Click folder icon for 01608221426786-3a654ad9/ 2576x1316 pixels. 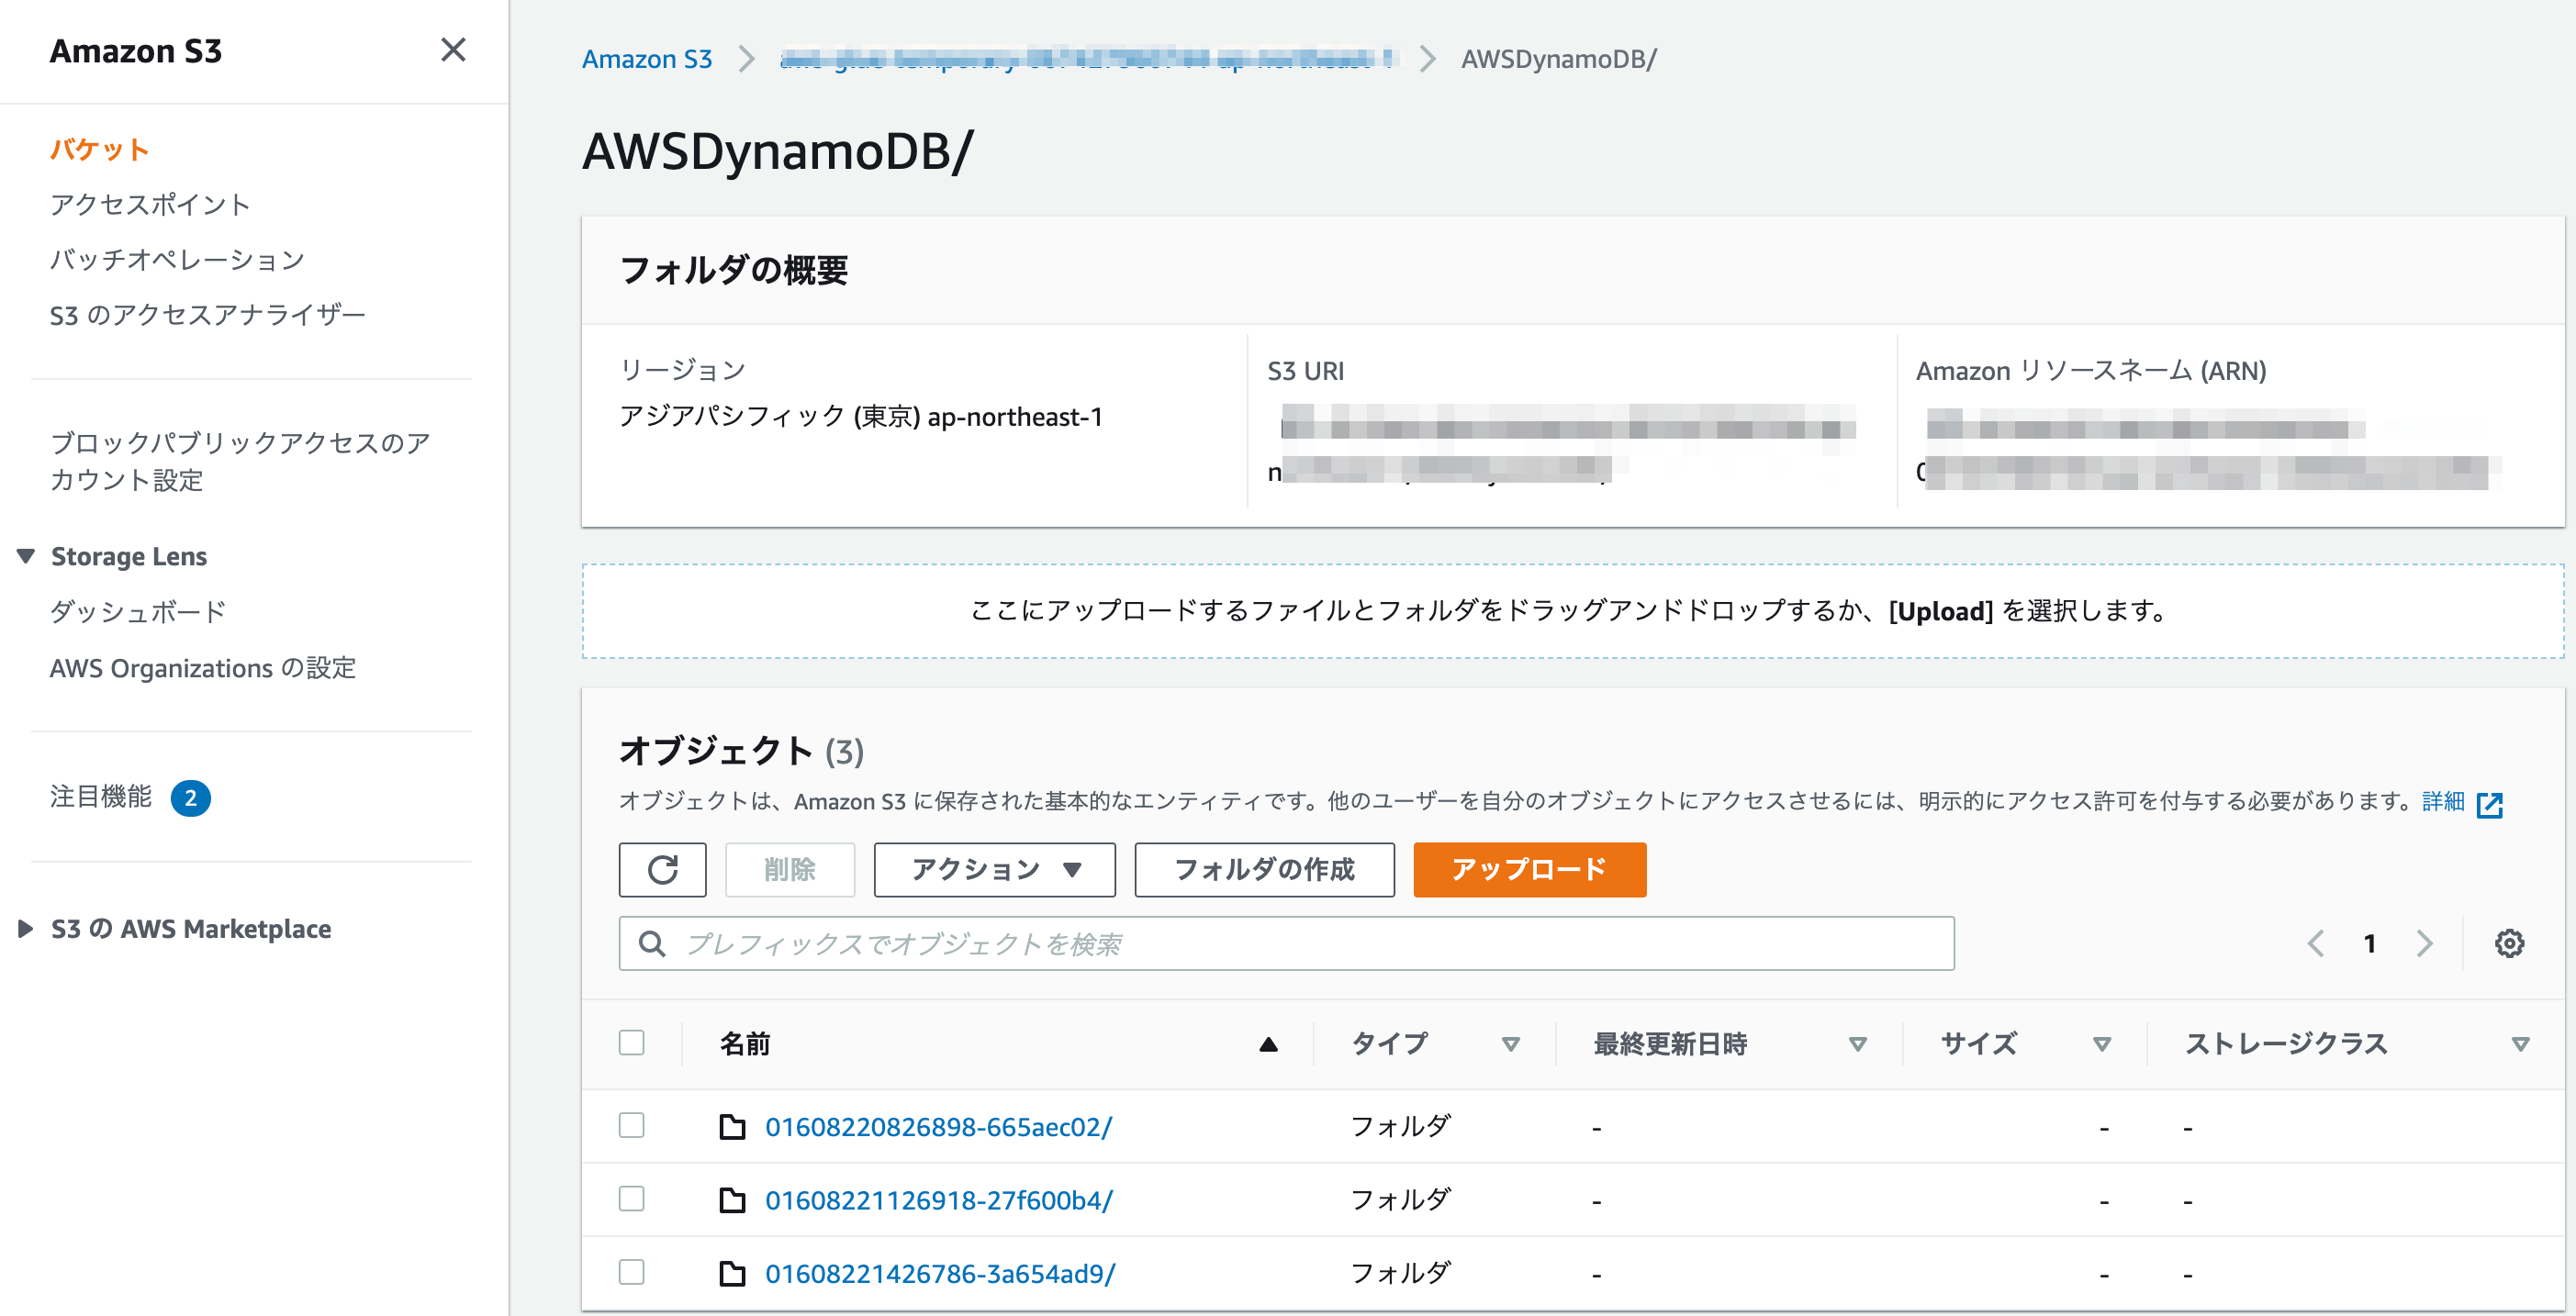pos(733,1273)
